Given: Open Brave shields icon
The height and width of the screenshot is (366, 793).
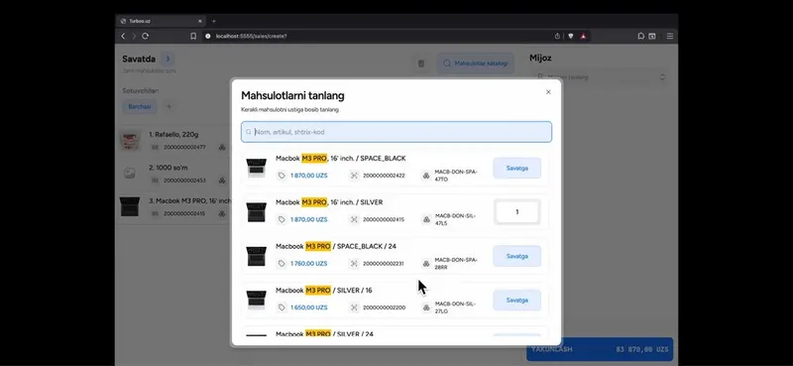Looking at the screenshot, I should tap(571, 36).
